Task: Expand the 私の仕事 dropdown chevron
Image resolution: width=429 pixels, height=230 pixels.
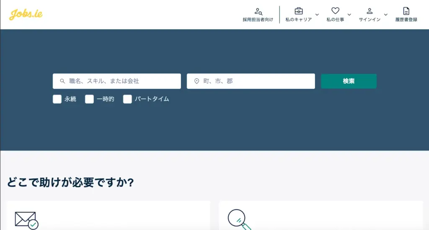Action: (349, 15)
